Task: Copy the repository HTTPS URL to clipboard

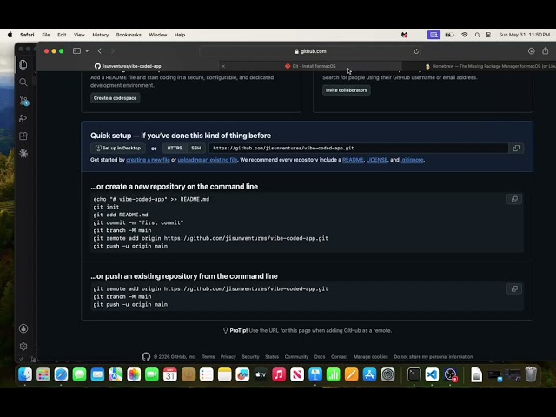Action: [x=516, y=149]
